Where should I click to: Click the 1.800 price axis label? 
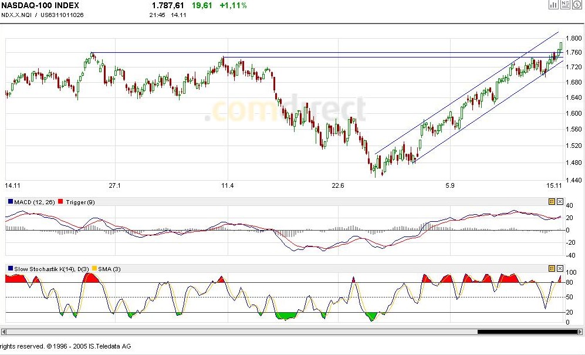coord(573,38)
